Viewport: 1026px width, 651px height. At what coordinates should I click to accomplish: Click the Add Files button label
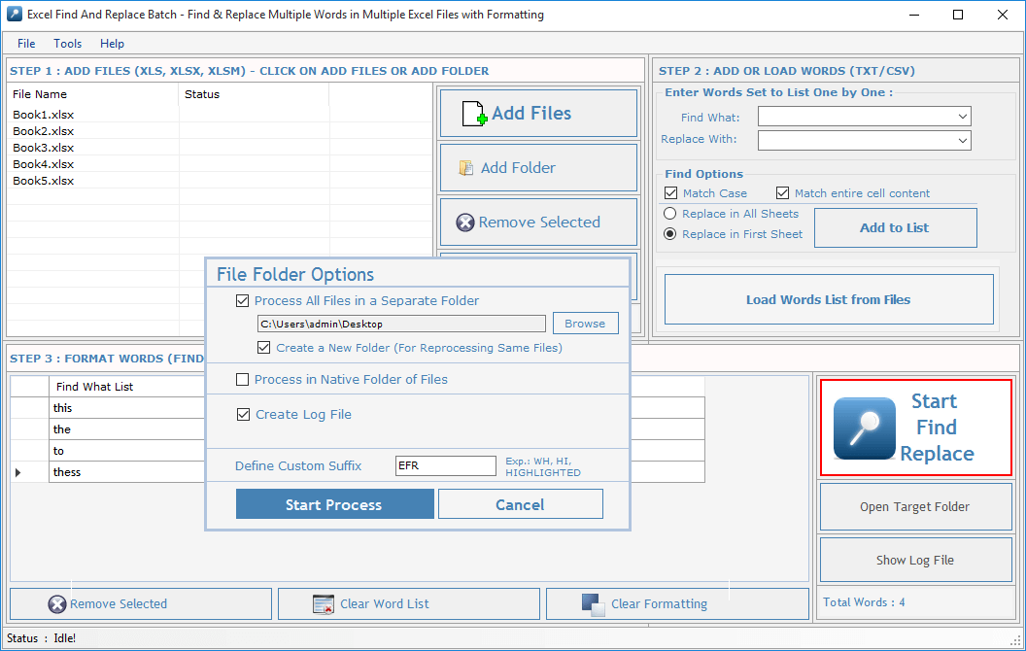coord(531,113)
